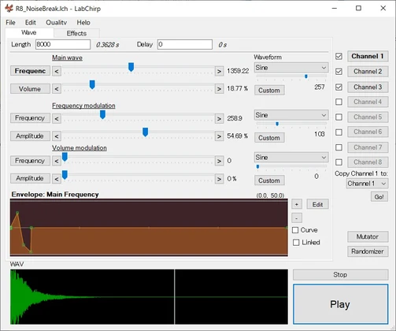Enable Channel 5 checkbox
396x331 pixels.
(x=339, y=117)
